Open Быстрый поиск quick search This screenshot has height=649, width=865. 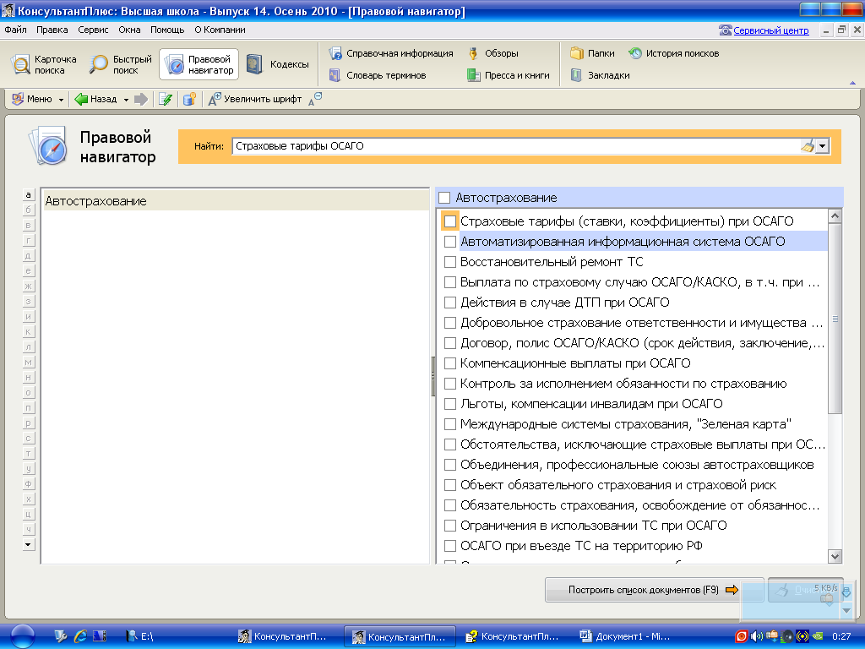coord(121,64)
